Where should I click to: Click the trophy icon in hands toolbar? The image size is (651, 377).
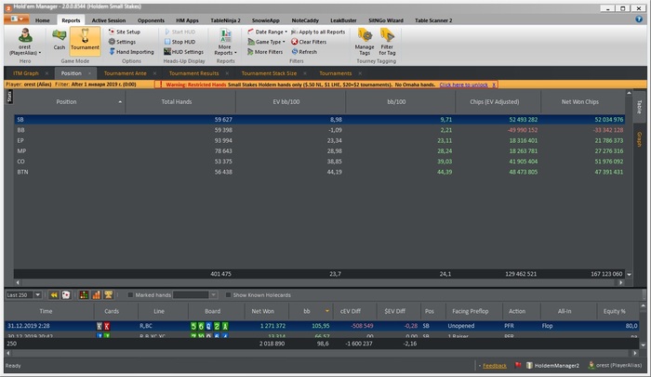109,295
